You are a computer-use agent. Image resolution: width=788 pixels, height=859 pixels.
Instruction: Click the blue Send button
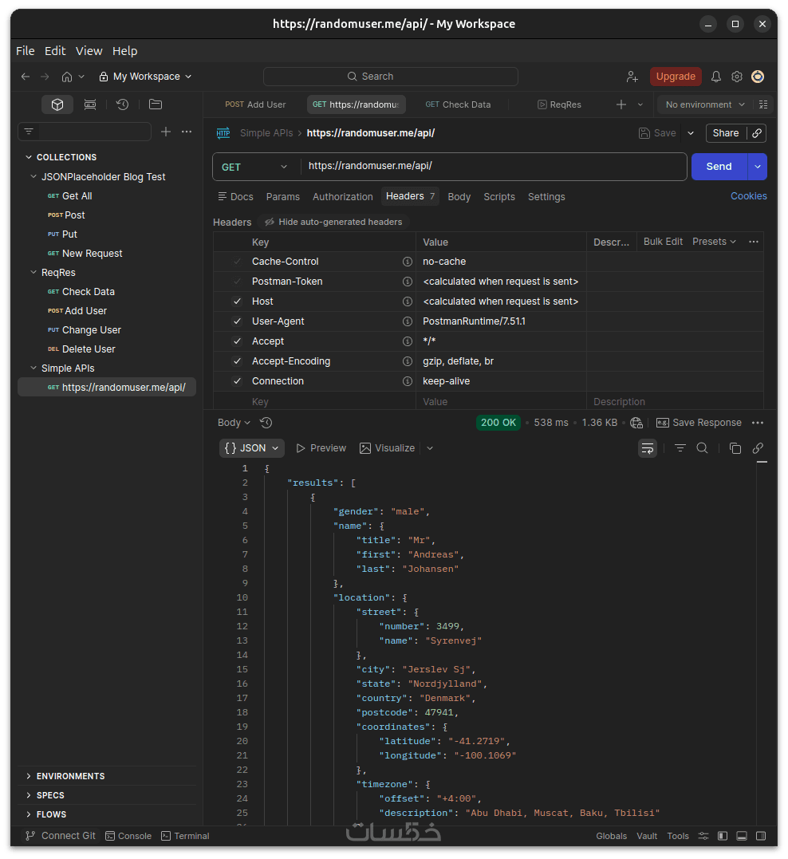(719, 167)
